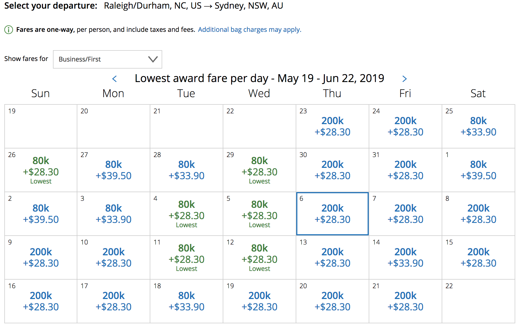Choose May 25 fare 80k +$33.90
Image resolution: width=519 pixels, height=326 pixels.
(x=478, y=126)
